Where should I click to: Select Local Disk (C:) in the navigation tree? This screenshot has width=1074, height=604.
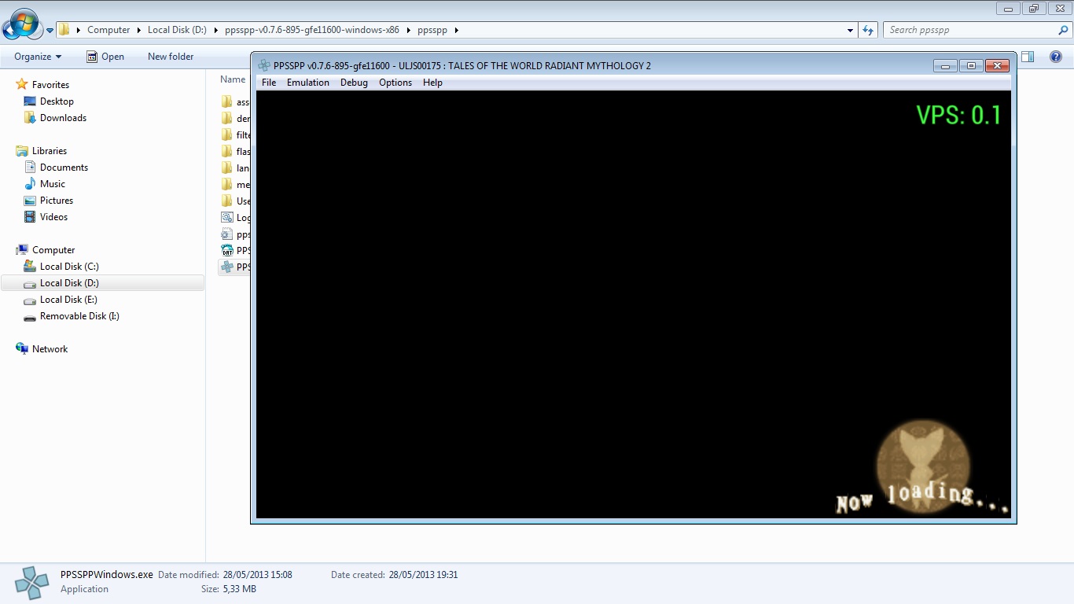coord(69,267)
